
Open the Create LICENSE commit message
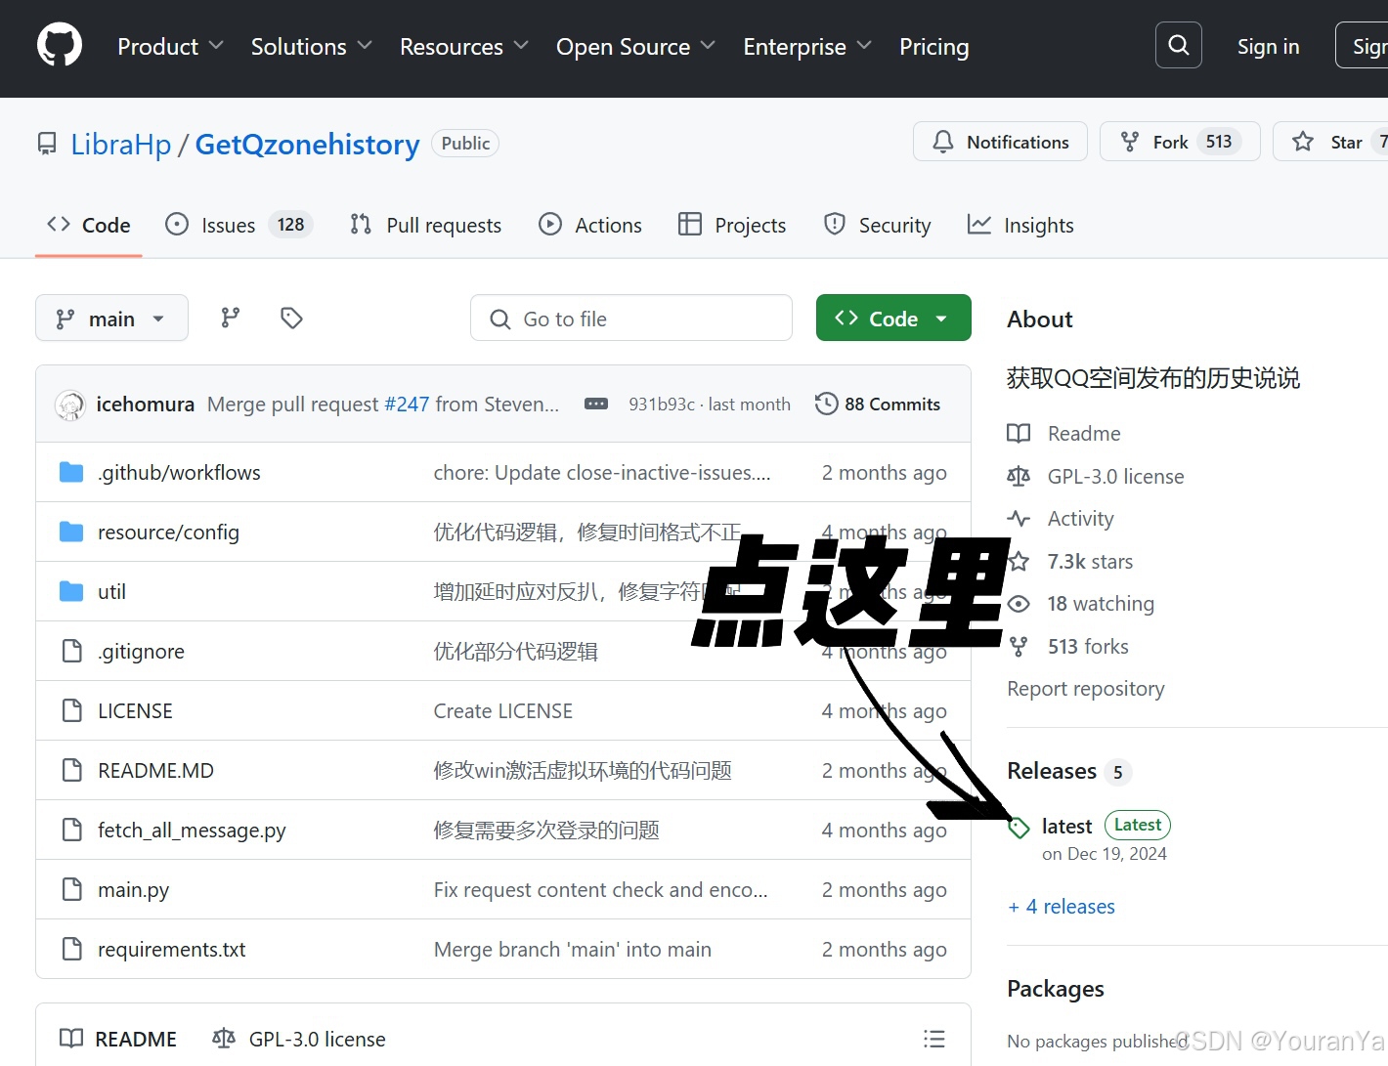502,710
